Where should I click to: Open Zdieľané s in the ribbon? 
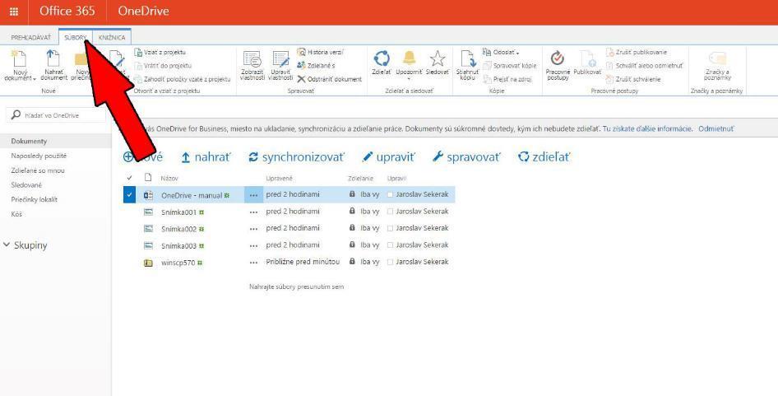pyautogui.click(x=316, y=66)
